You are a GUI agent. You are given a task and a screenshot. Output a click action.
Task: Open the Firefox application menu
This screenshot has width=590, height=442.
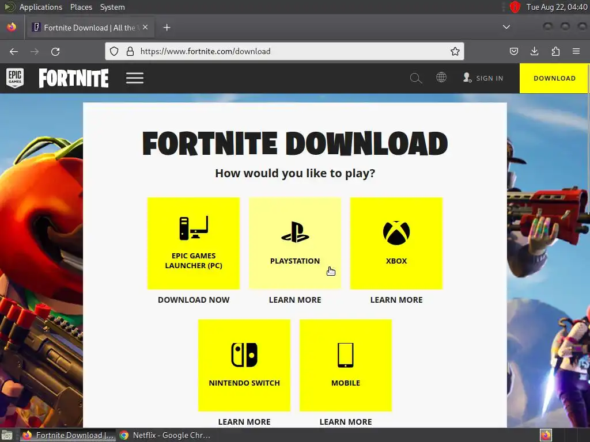[x=576, y=51]
